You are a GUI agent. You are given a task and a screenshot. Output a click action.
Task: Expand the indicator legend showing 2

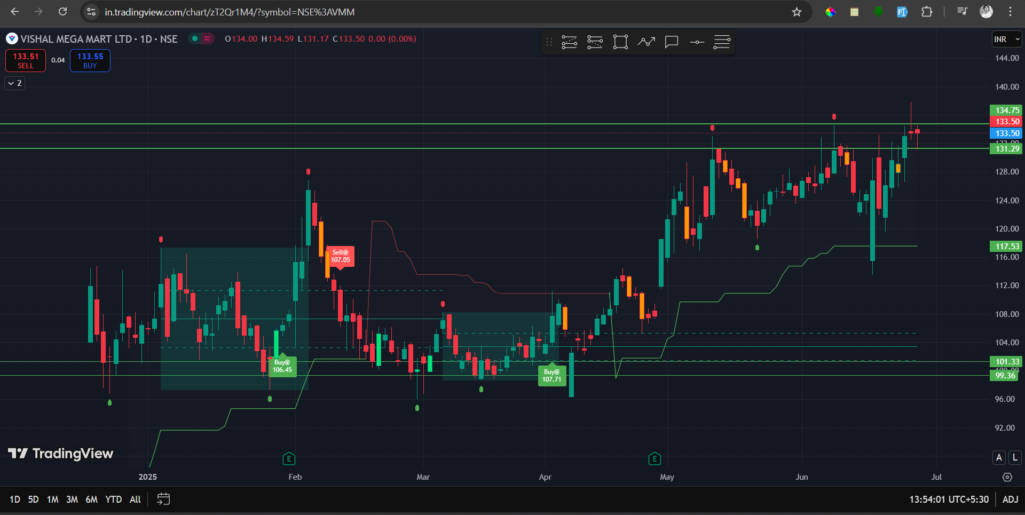[15, 83]
